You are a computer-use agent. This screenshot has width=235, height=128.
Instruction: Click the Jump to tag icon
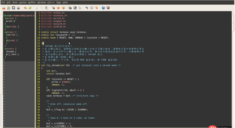tap(97, 8)
